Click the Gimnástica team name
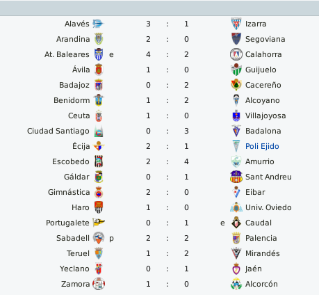 (69, 192)
